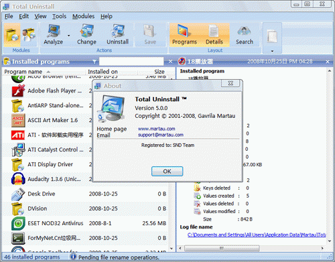
Task: Close the Installed programs panel
Action: pyautogui.click(x=170, y=61)
